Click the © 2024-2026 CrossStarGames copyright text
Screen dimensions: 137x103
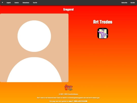click(x=68, y=94)
